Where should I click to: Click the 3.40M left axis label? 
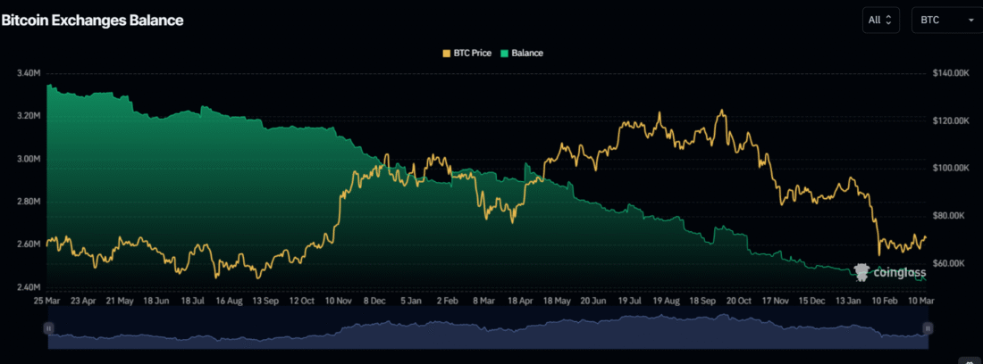click(29, 72)
